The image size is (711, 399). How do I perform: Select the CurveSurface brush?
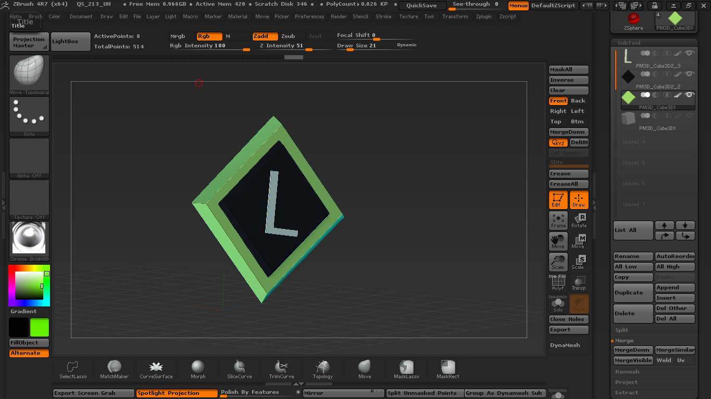click(156, 369)
